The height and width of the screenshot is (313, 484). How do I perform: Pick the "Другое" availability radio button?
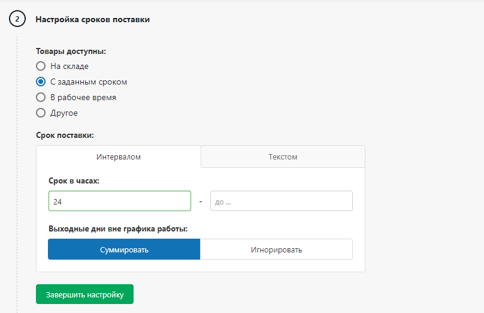tap(41, 113)
